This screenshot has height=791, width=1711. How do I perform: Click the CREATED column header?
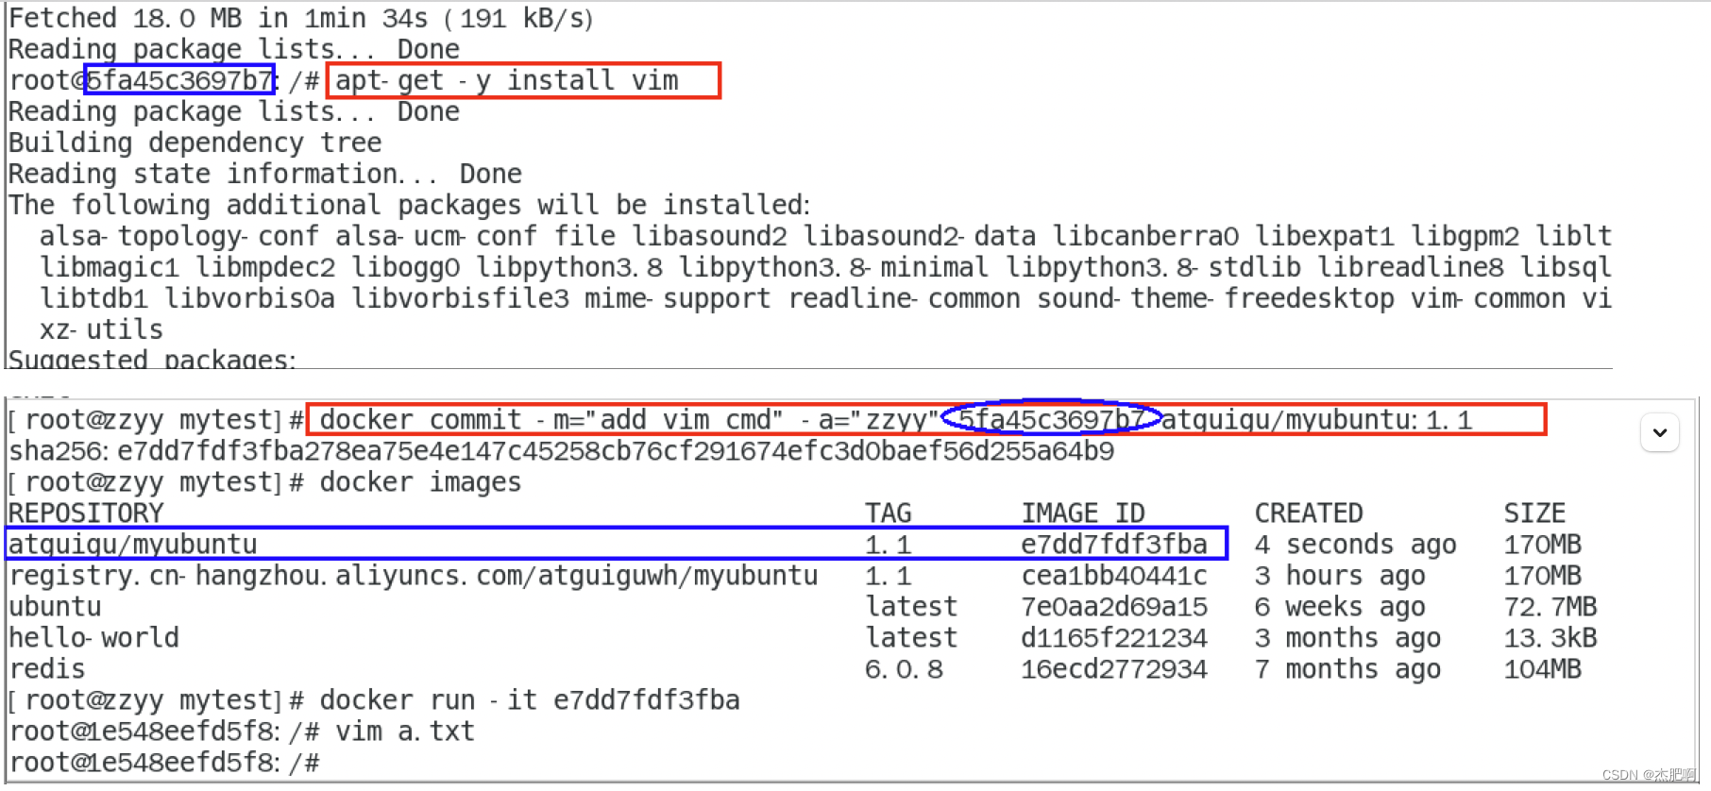[1309, 513]
